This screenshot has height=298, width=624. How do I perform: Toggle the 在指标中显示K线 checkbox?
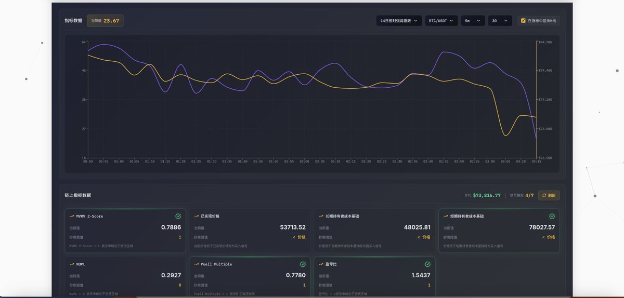[523, 21]
